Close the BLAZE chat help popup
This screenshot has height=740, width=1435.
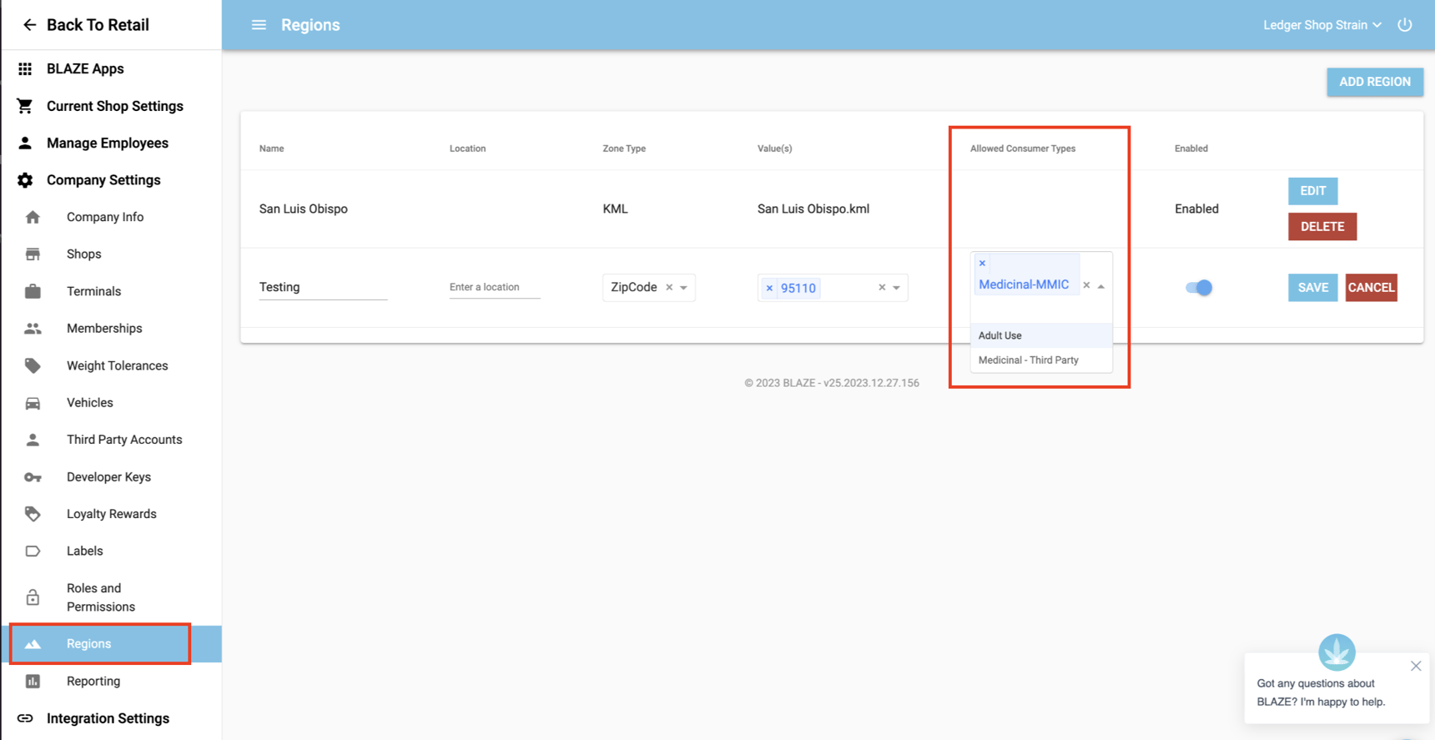click(x=1416, y=666)
